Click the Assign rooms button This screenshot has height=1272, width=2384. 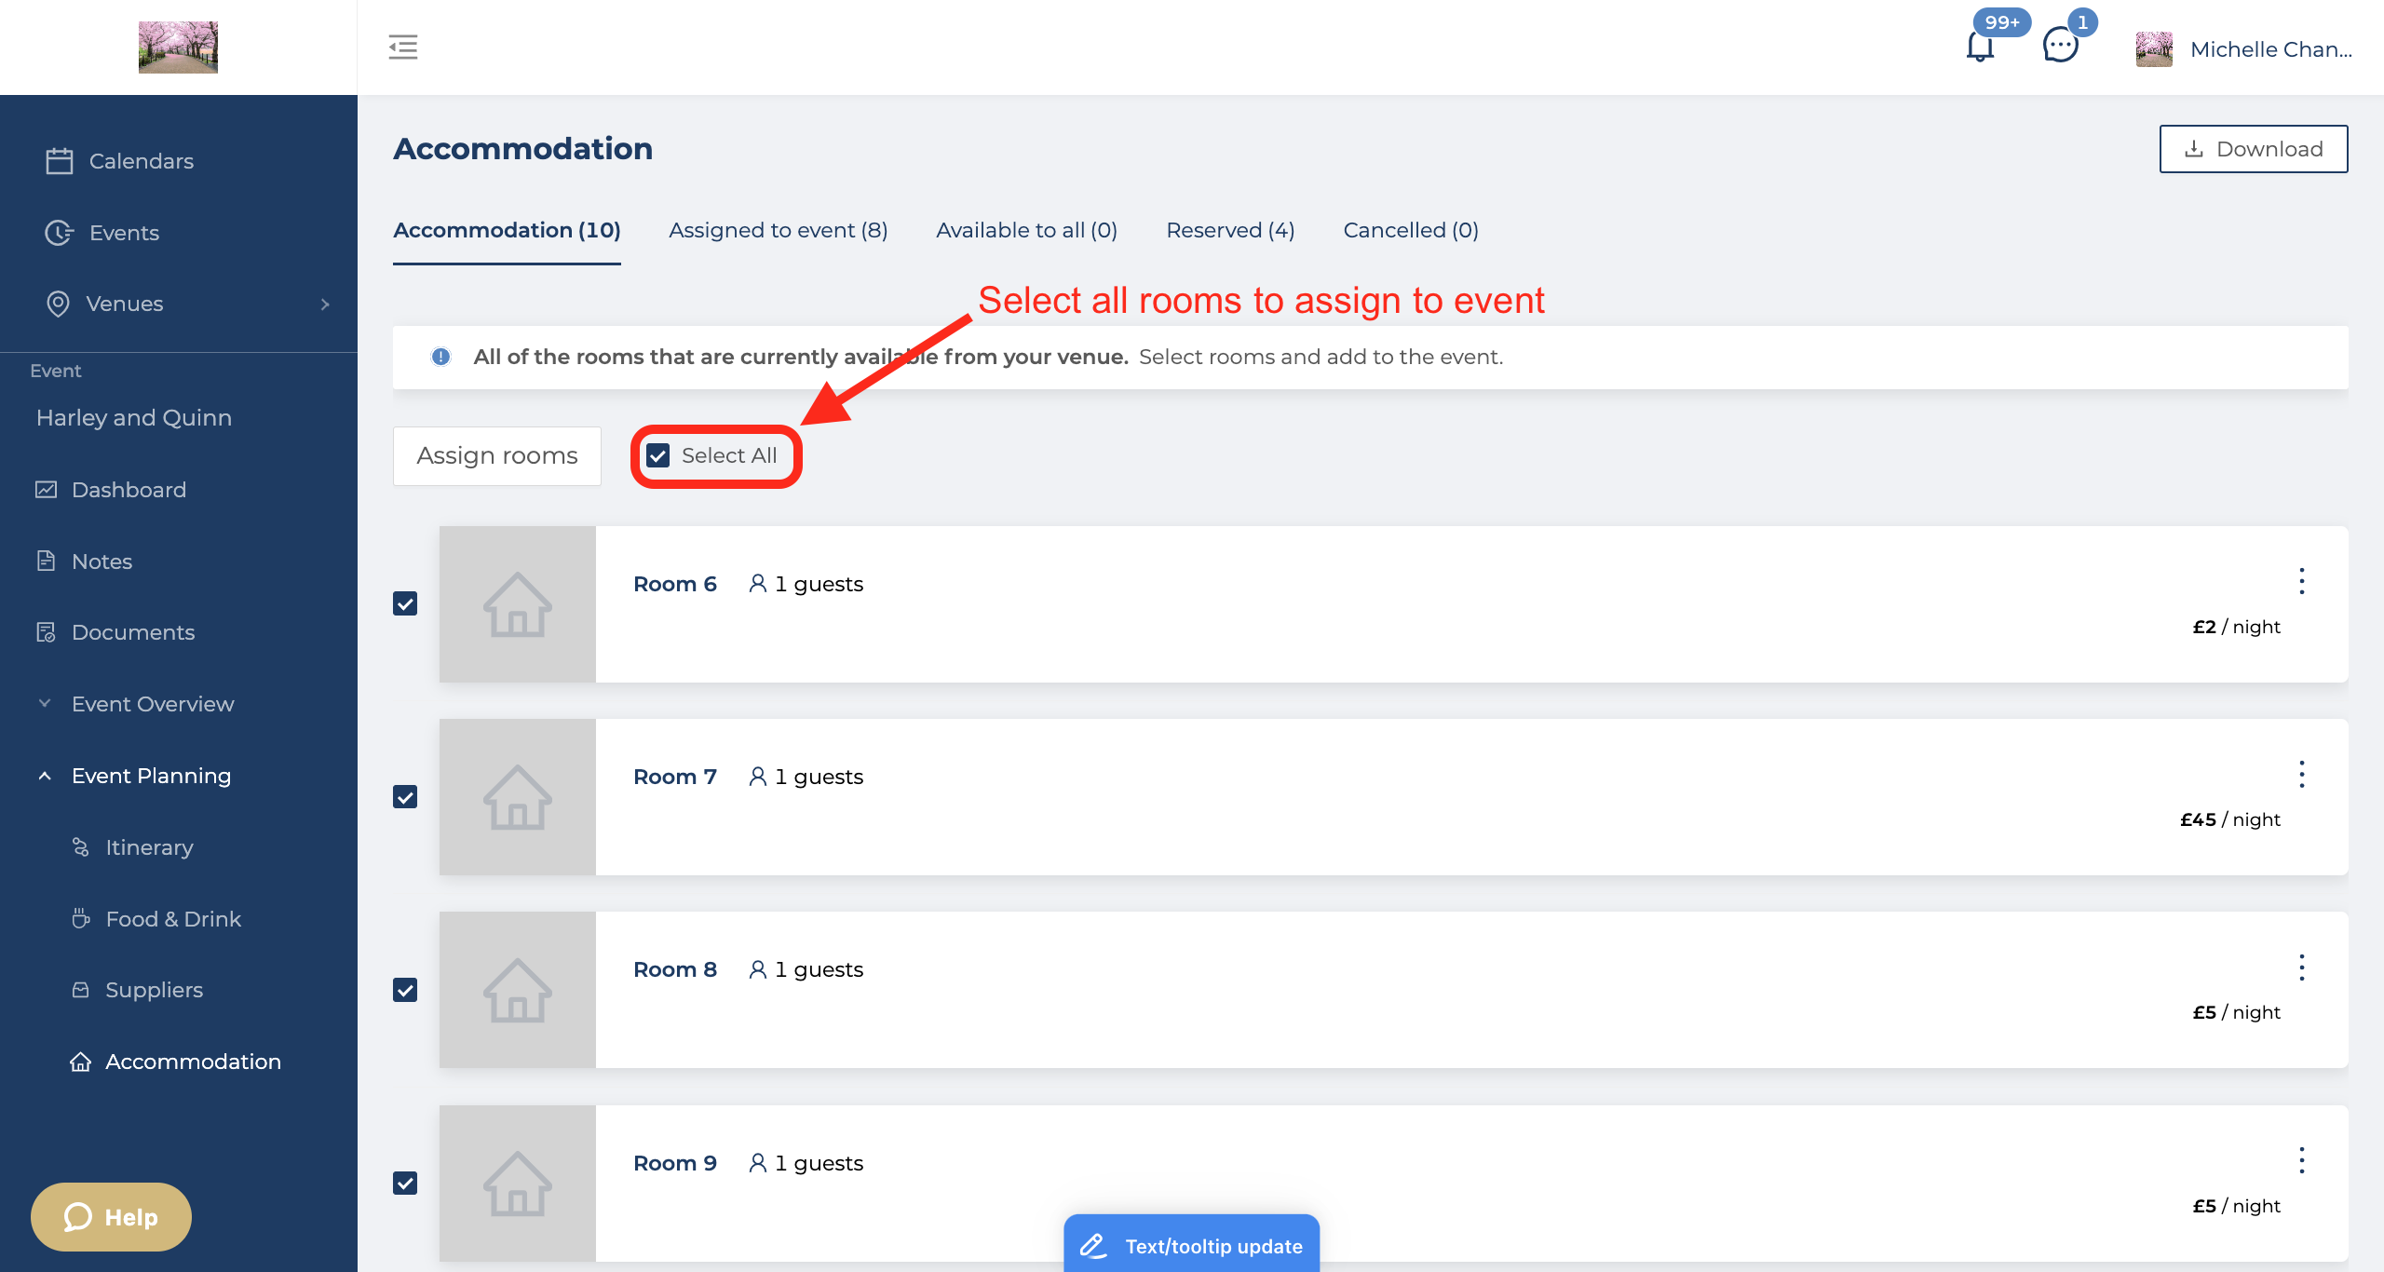[497, 456]
